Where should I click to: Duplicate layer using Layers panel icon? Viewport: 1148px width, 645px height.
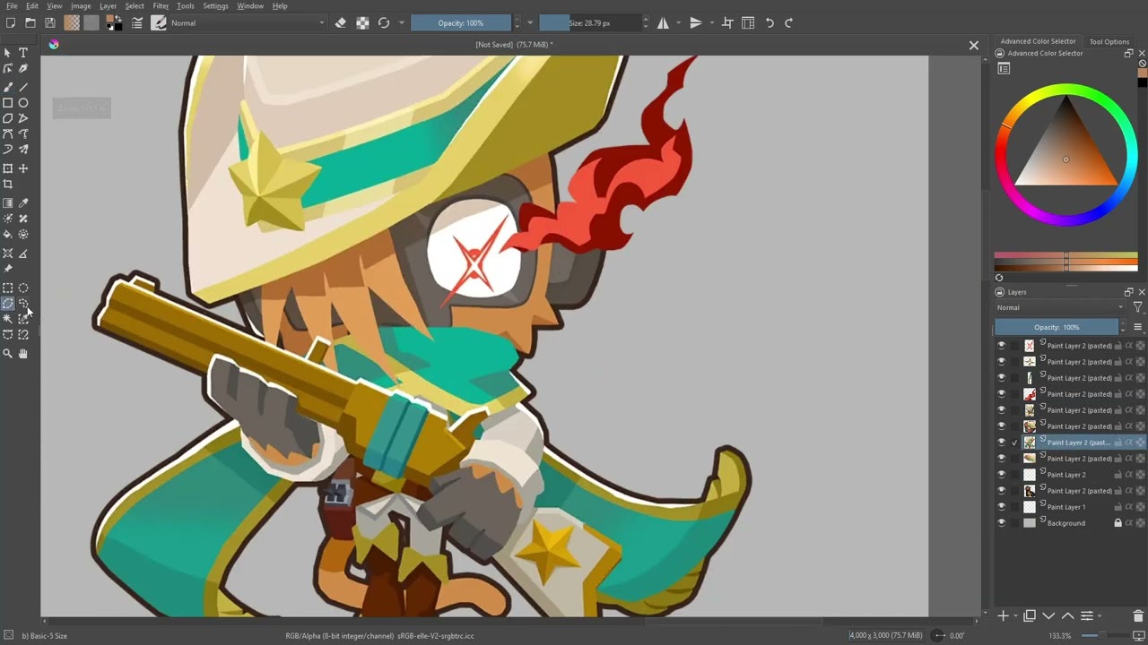pos(1030,616)
